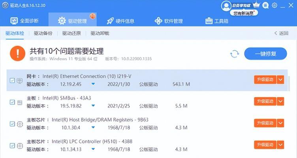Click the 一键修复 button

[265, 54]
